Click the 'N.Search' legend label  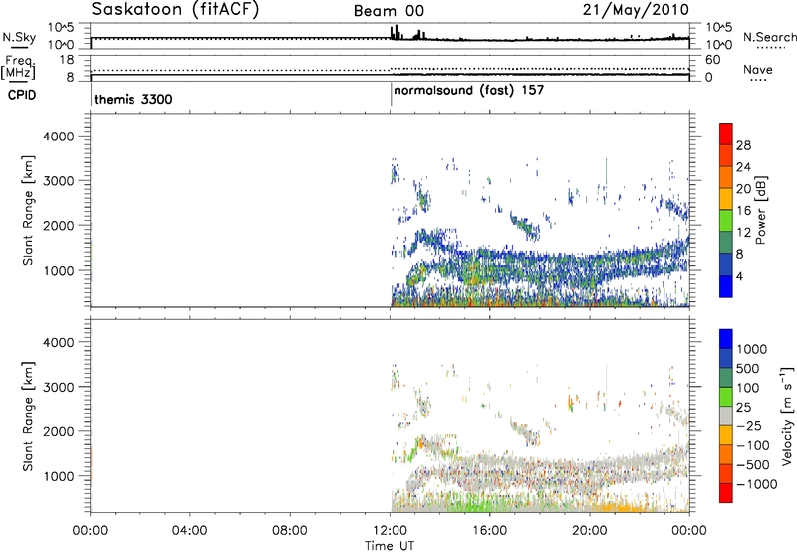click(x=769, y=37)
